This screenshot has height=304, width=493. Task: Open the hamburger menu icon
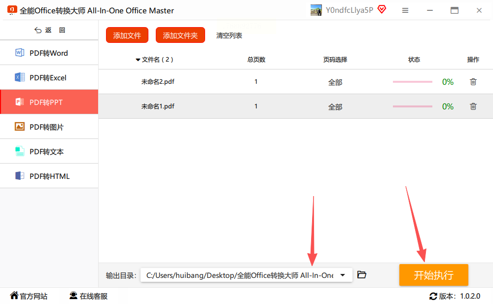pyautogui.click(x=405, y=10)
